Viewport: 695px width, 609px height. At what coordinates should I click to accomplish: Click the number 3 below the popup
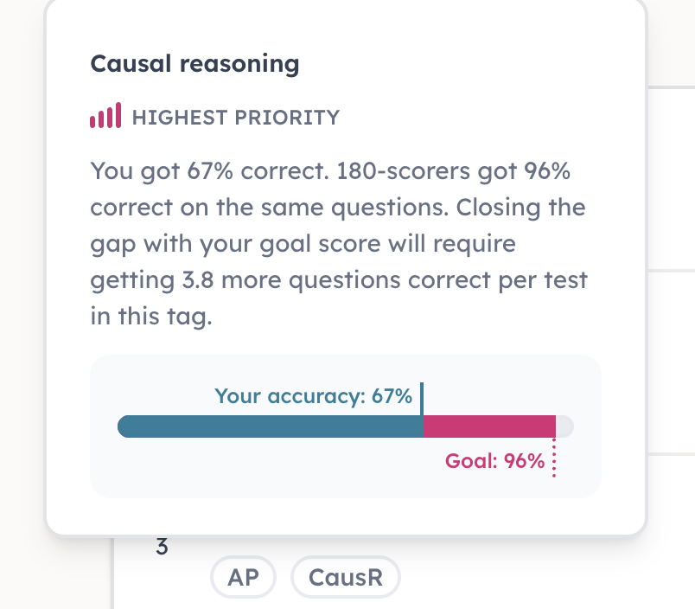click(x=162, y=547)
